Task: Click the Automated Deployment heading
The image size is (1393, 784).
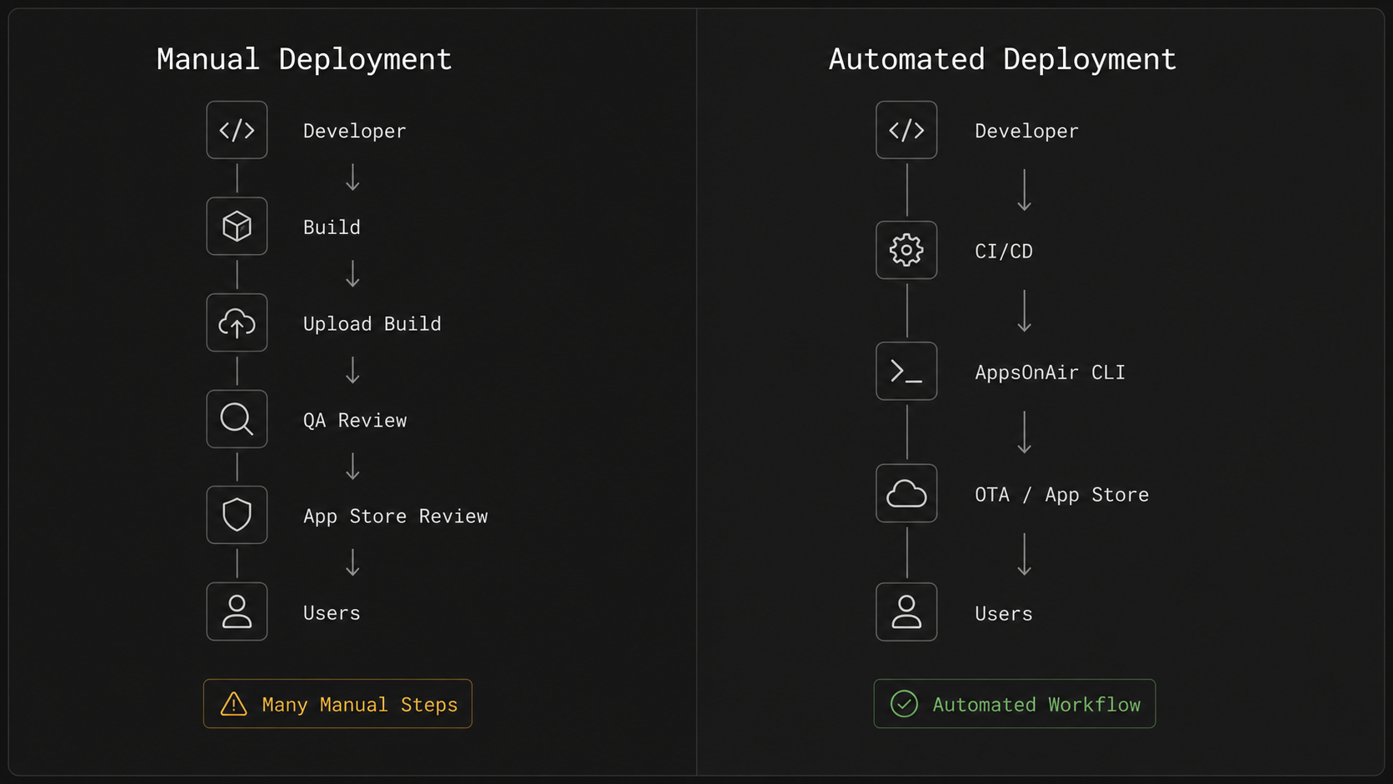Action: pos(1002,59)
